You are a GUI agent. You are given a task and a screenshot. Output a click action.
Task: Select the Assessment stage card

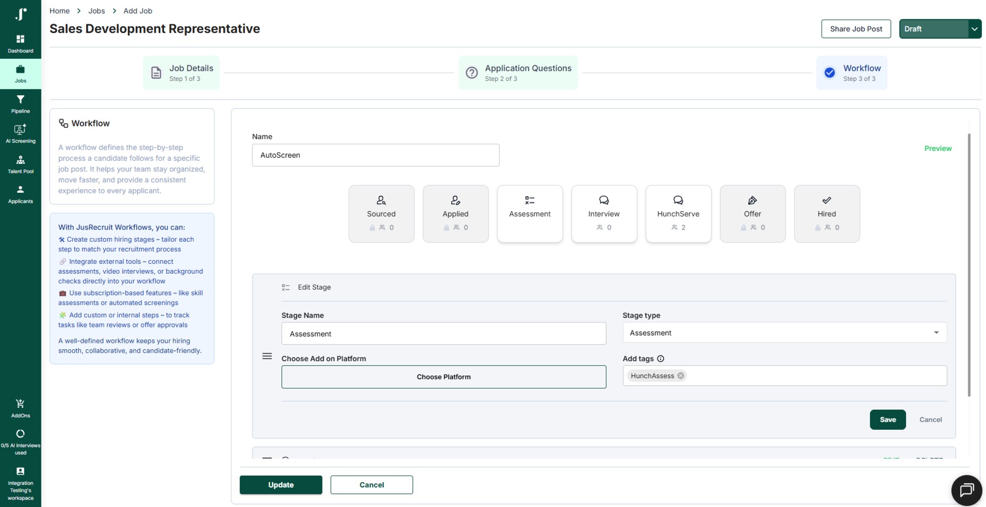click(x=530, y=214)
